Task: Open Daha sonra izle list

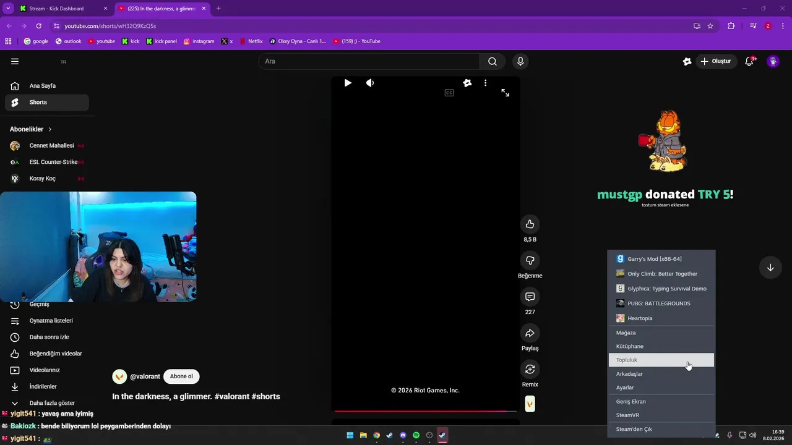Action: (x=47, y=337)
